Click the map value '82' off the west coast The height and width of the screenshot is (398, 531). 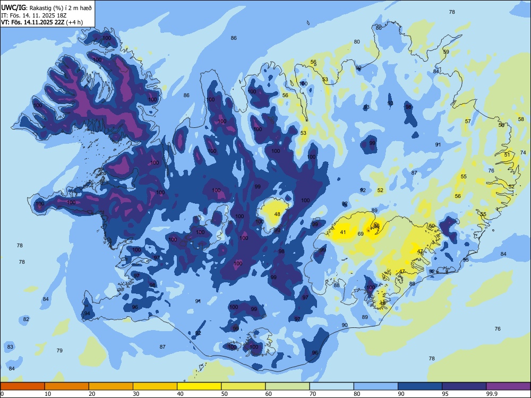(x=26, y=319)
